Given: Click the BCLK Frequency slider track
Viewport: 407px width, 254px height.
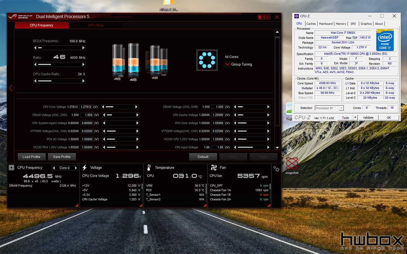Looking at the screenshot, I should tap(59, 48).
